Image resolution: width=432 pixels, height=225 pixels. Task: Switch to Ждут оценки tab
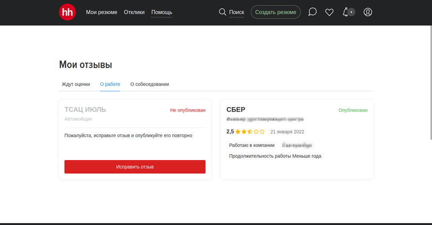pyautogui.click(x=76, y=84)
